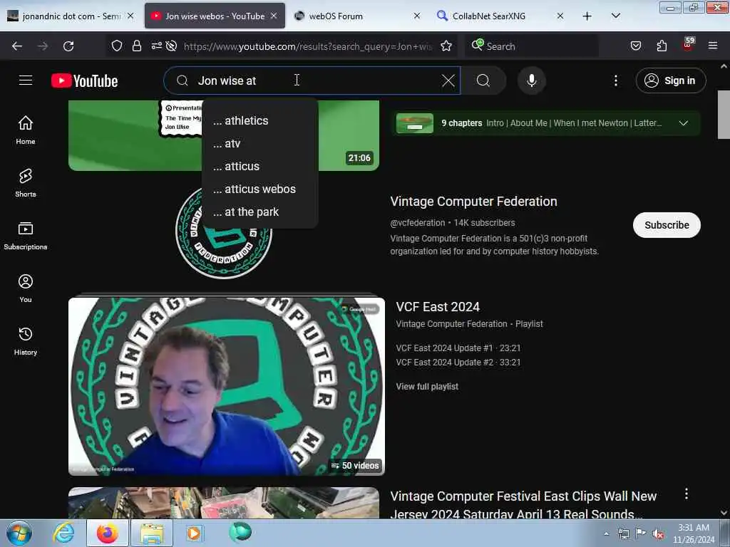
Task: Click the tracking protection shield icon
Action: click(x=116, y=46)
